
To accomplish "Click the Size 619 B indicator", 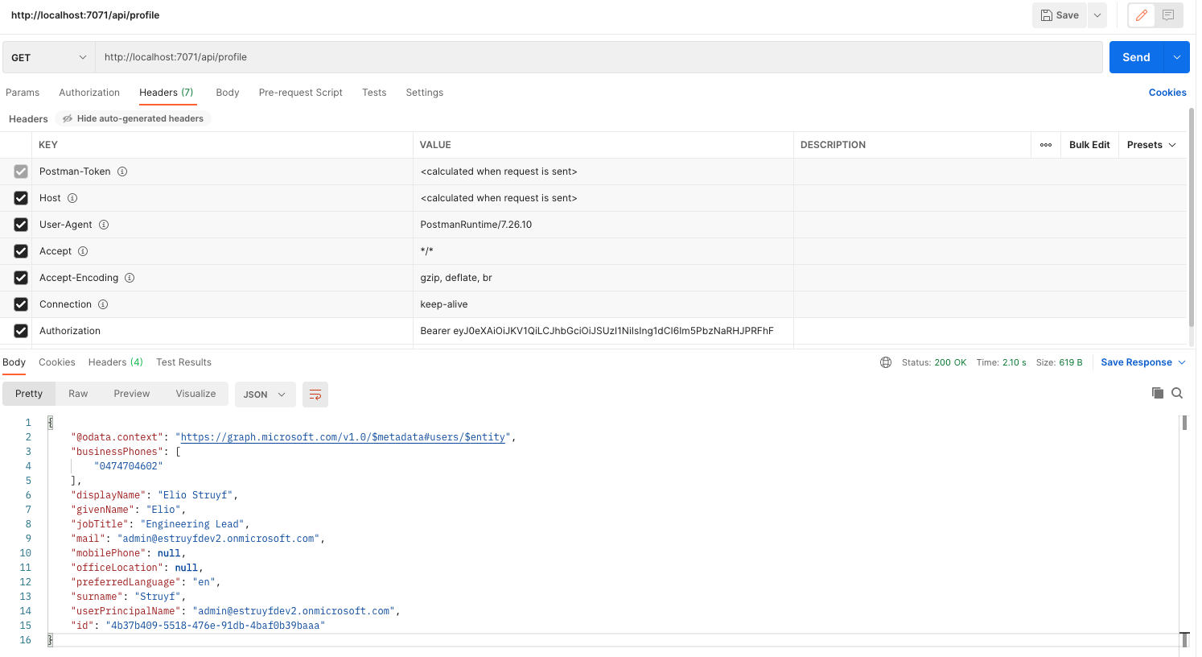I will click(x=1060, y=362).
